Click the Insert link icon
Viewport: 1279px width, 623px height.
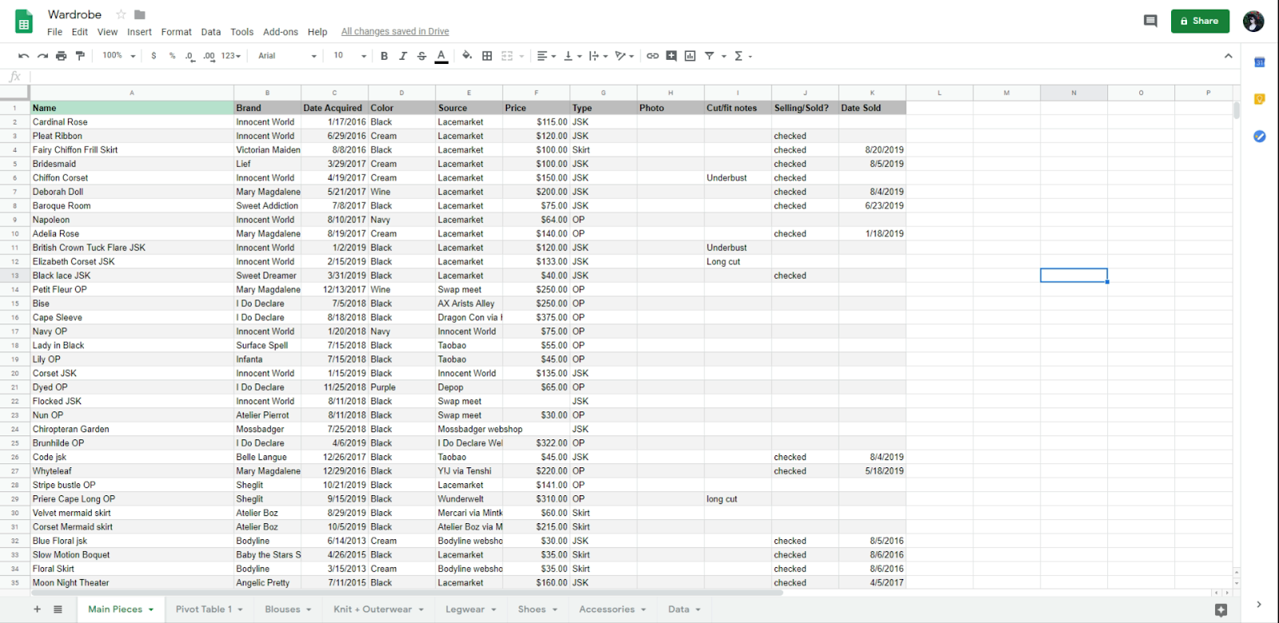(652, 56)
